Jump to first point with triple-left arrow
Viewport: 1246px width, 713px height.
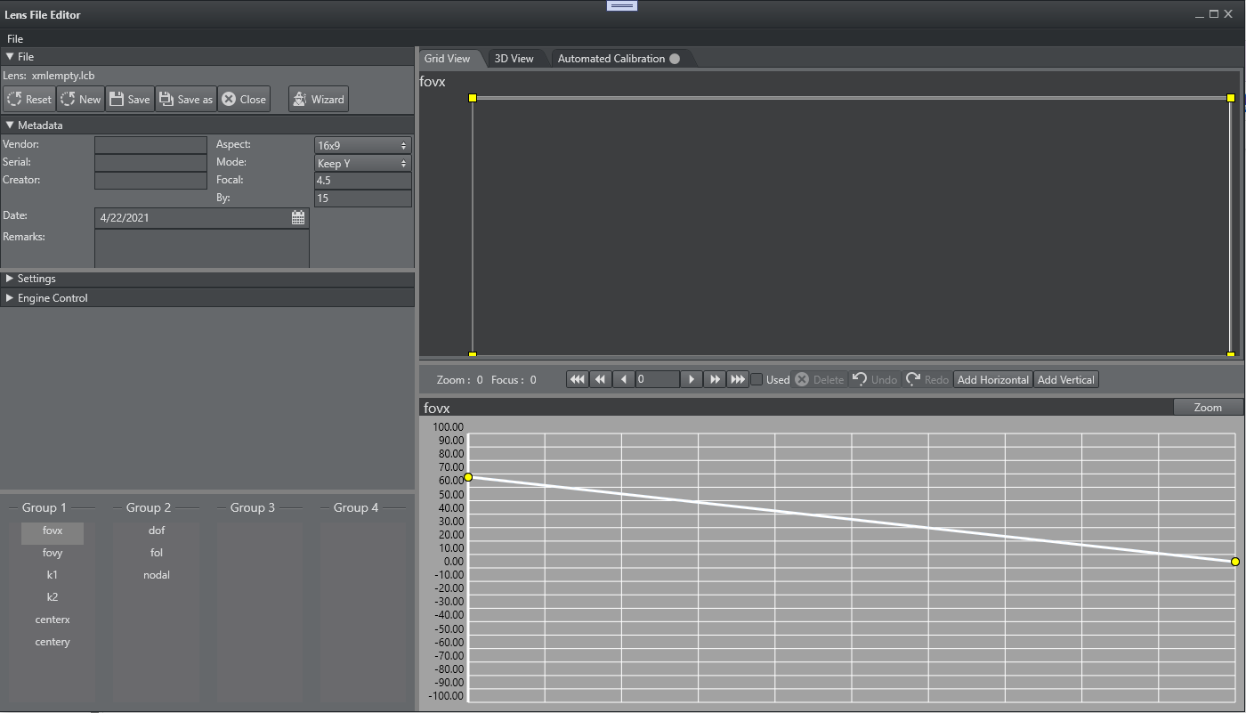578,379
